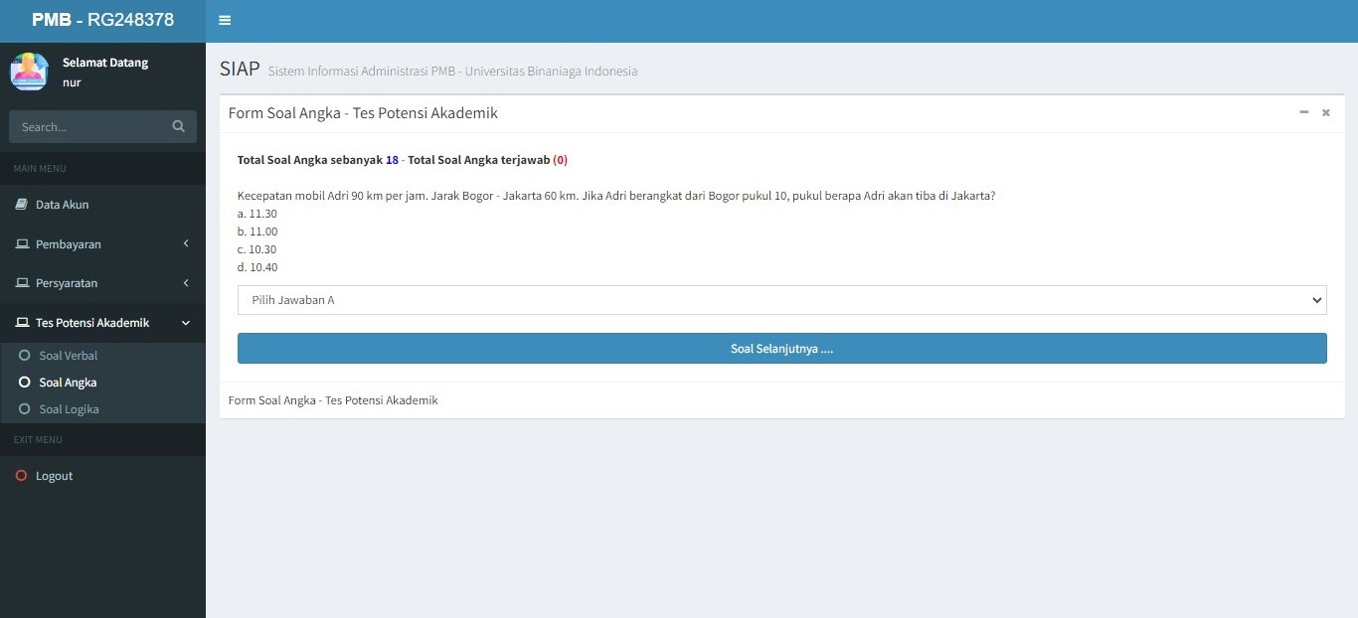Click the red circle icon beside Logout
Viewport: 1358px width, 618px height.
22,476
